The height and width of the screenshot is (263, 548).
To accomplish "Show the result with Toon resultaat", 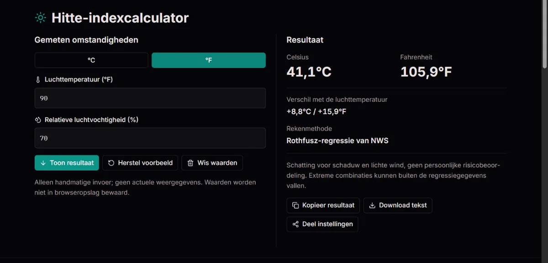I will pos(67,163).
